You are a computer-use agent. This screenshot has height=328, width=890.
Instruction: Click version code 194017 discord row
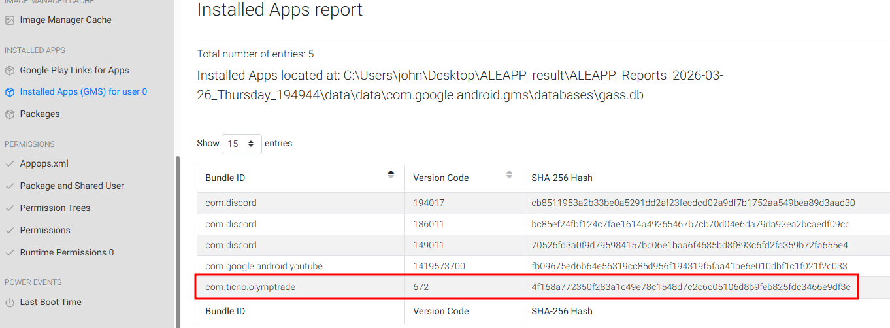click(429, 203)
